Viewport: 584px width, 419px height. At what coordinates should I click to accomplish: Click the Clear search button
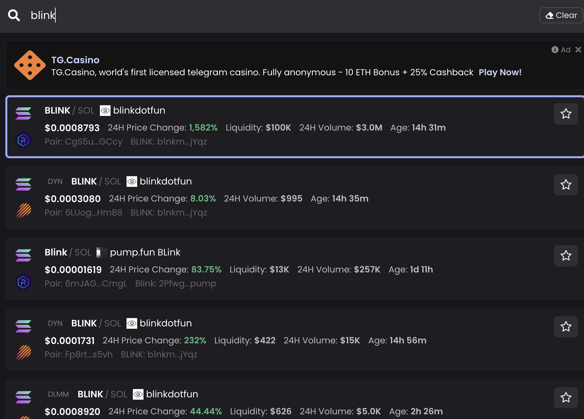tap(561, 15)
